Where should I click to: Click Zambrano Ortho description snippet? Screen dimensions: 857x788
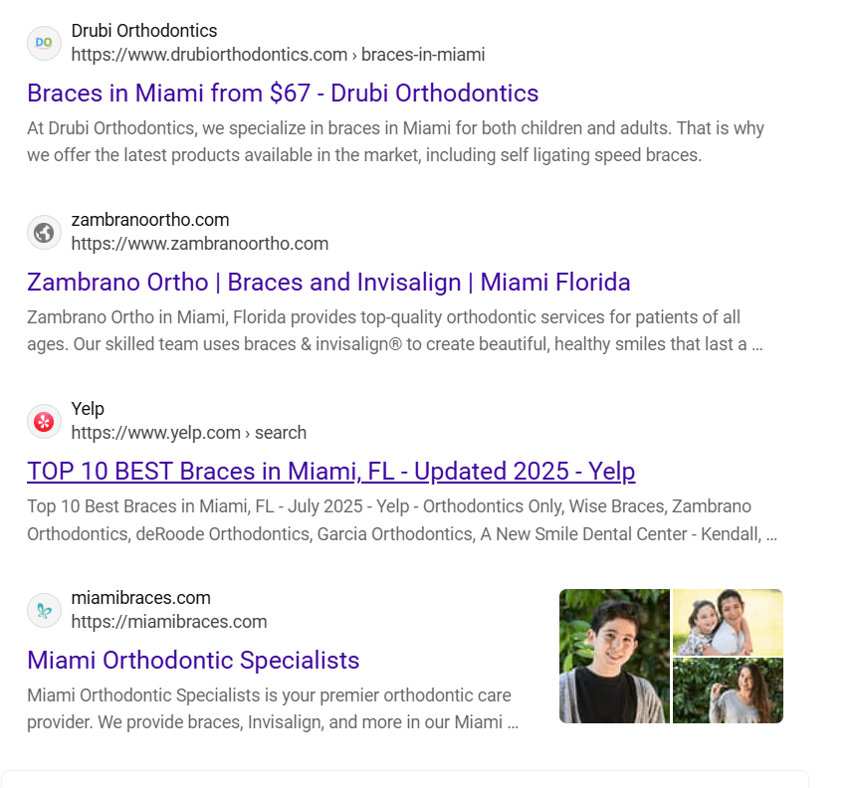(394, 330)
